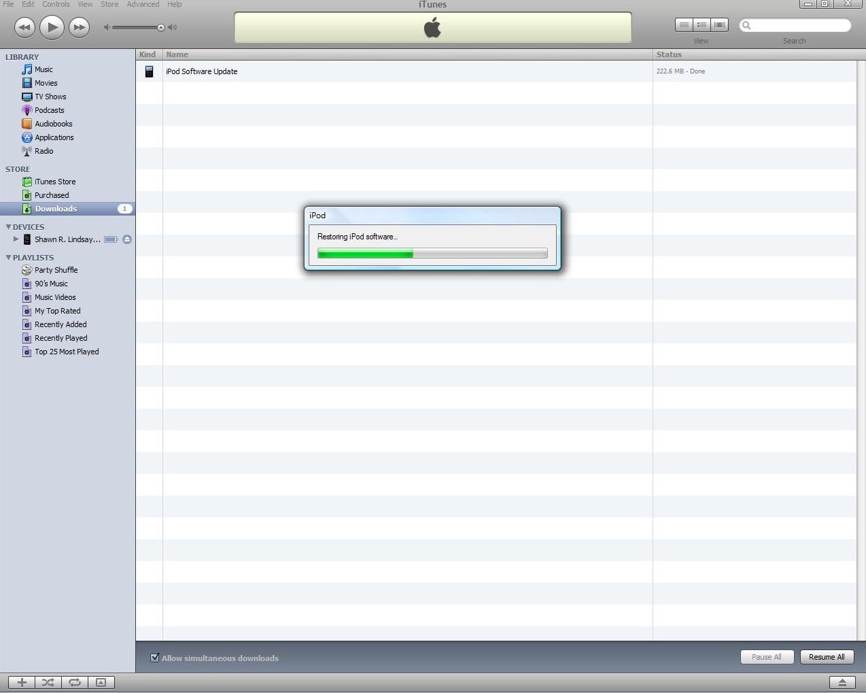This screenshot has height=693, width=866.
Task: Expand the Shawn R. Lindsay device
Action: tap(16, 239)
